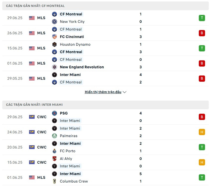Click the Houston Dynamo crest icon
The height and width of the screenshot is (186, 211).
(x=54, y=44)
